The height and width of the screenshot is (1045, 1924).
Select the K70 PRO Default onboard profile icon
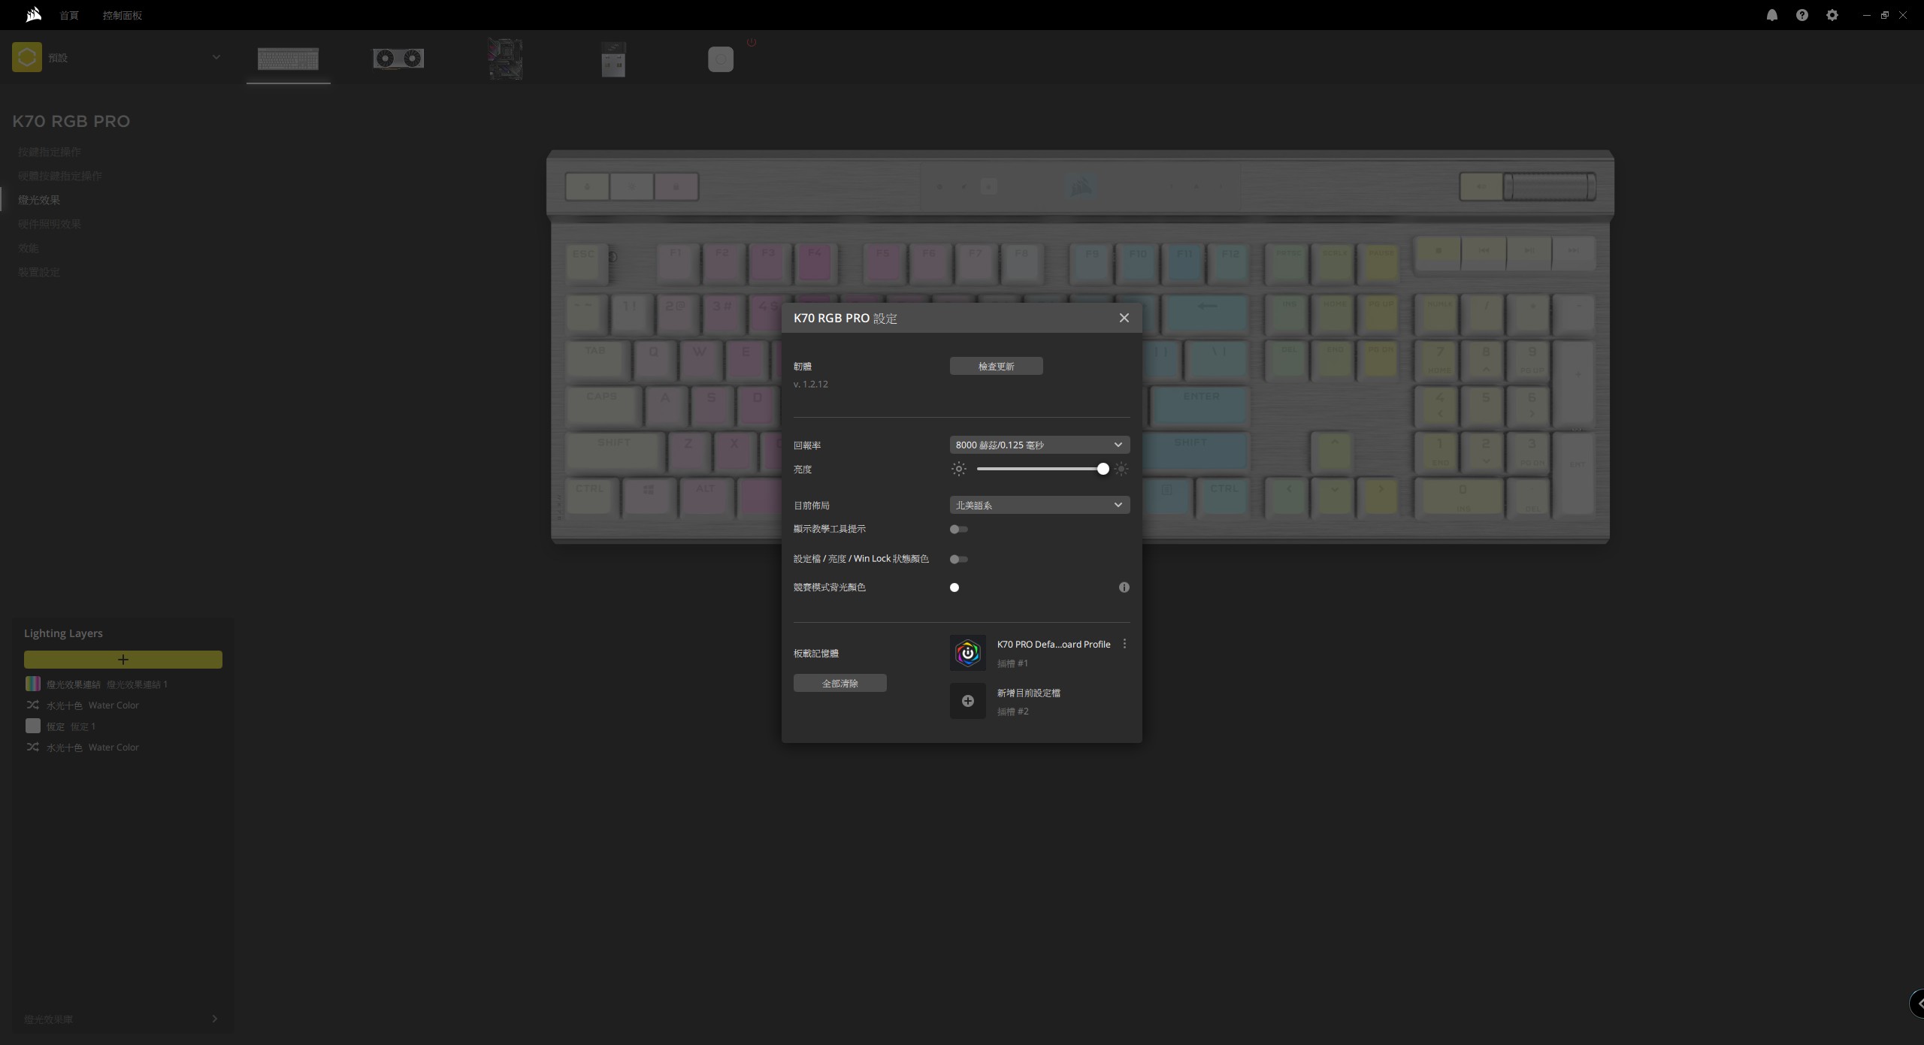tap(967, 653)
